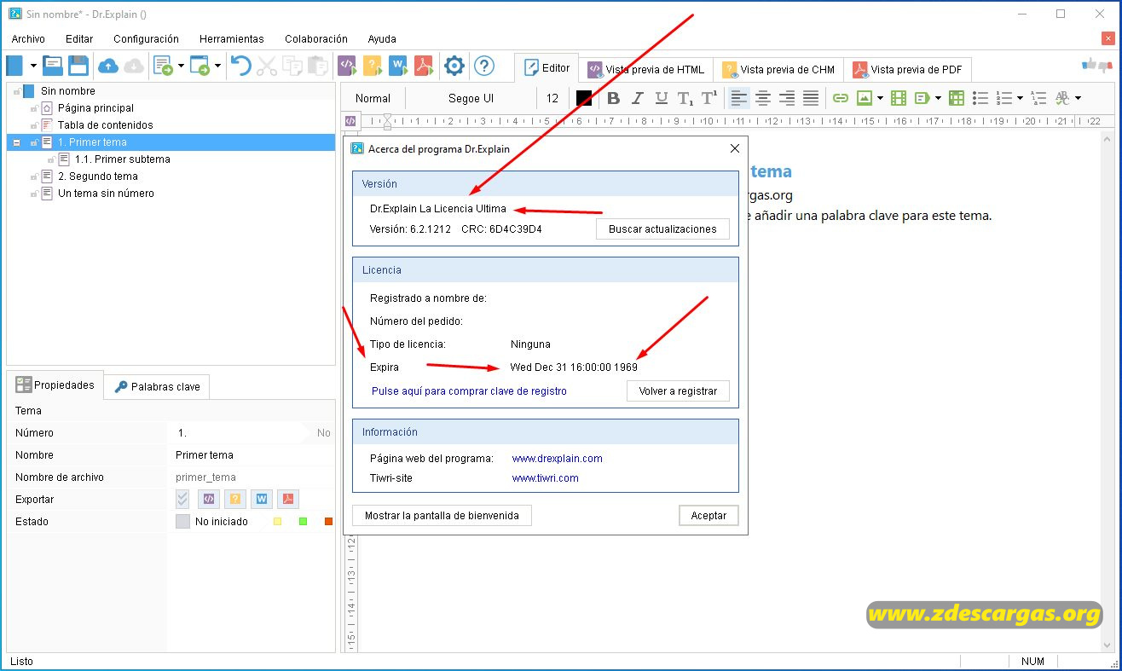Switch to Vista previa de PDF tab

click(907, 70)
